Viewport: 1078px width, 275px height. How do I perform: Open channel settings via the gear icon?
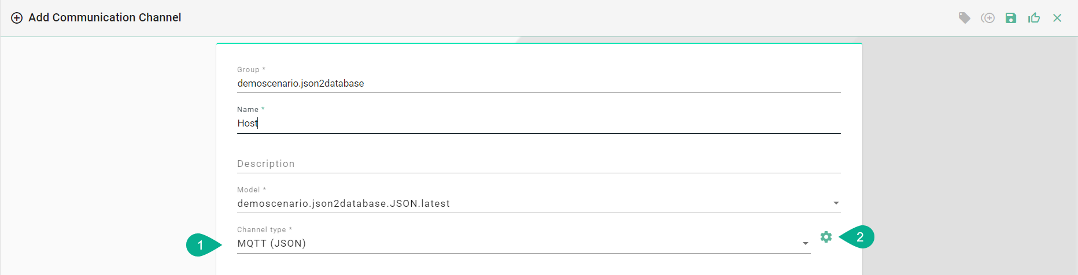click(x=826, y=237)
